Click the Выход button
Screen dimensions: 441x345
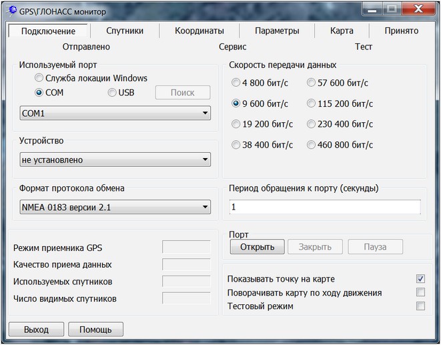[36, 330]
